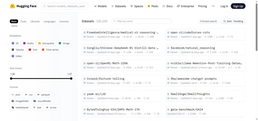Open open-r1/OpenR1-Math-220k dataset
The image size is (258, 121).
point(122,65)
